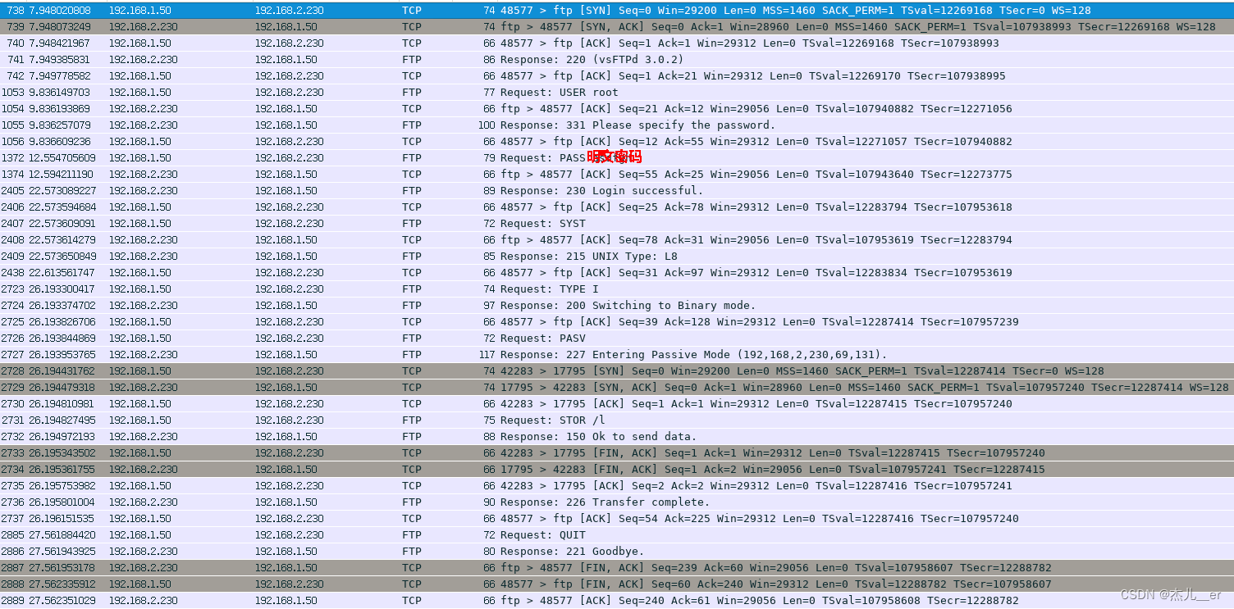Select 'Response: 227 Entering Passive Mode' packet

click(617, 355)
